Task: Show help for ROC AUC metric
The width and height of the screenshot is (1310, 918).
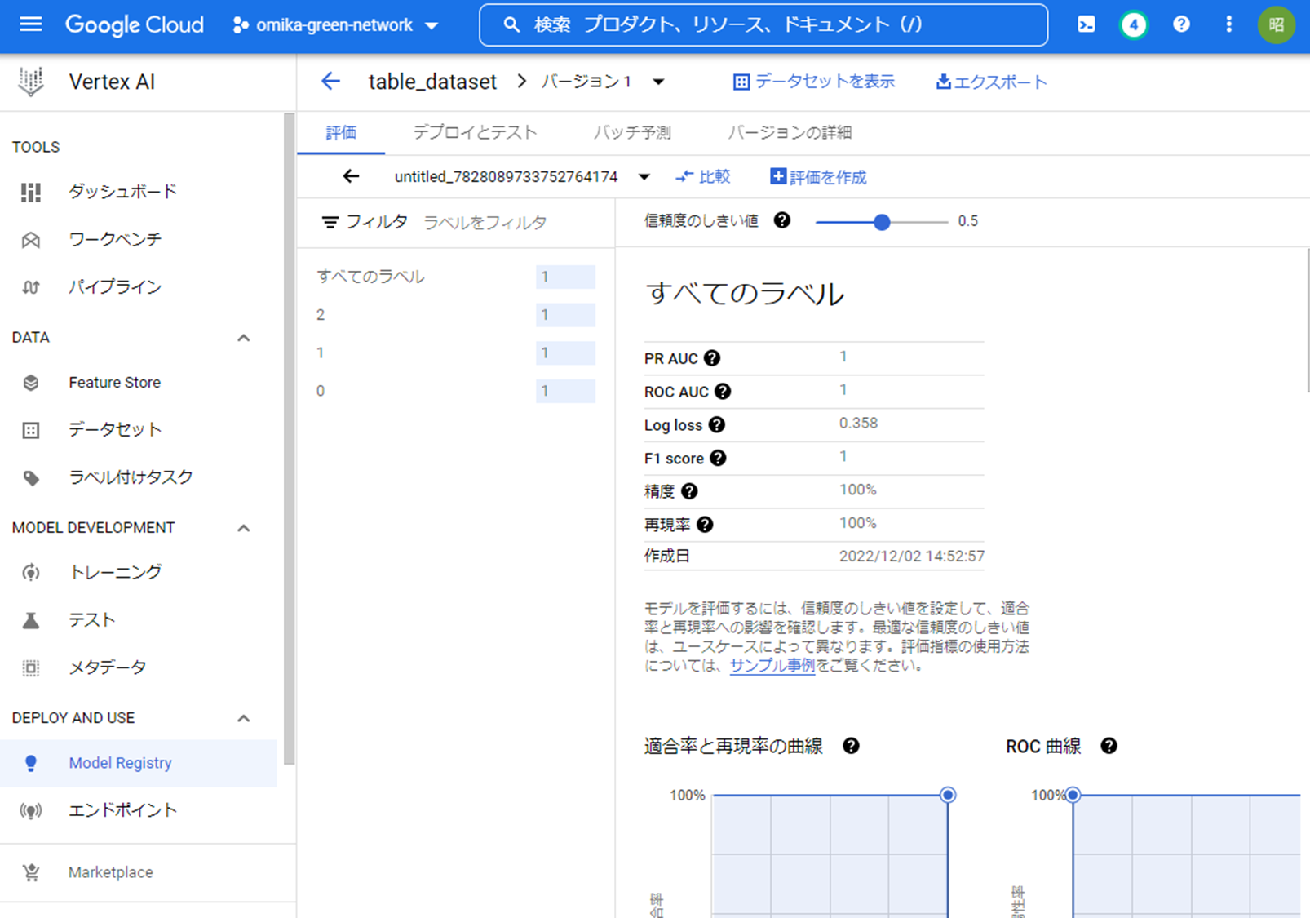Action: (723, 392)
